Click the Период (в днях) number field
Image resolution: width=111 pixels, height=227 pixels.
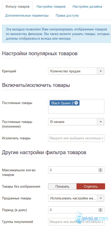click(76, 210)
